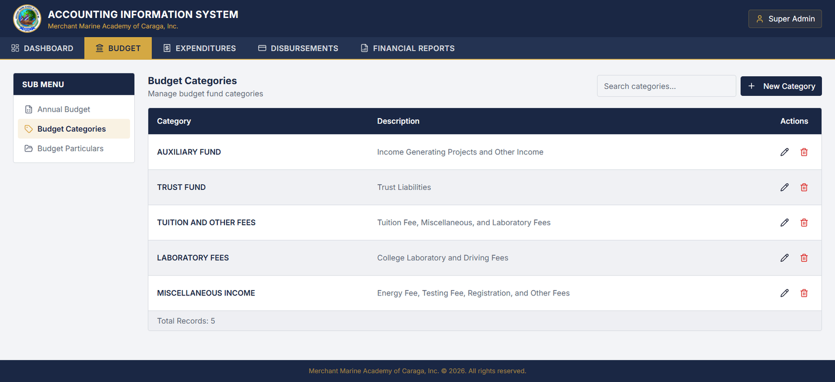
Task: Click the 'Total Records: 5' footer text
Action: 186,321
